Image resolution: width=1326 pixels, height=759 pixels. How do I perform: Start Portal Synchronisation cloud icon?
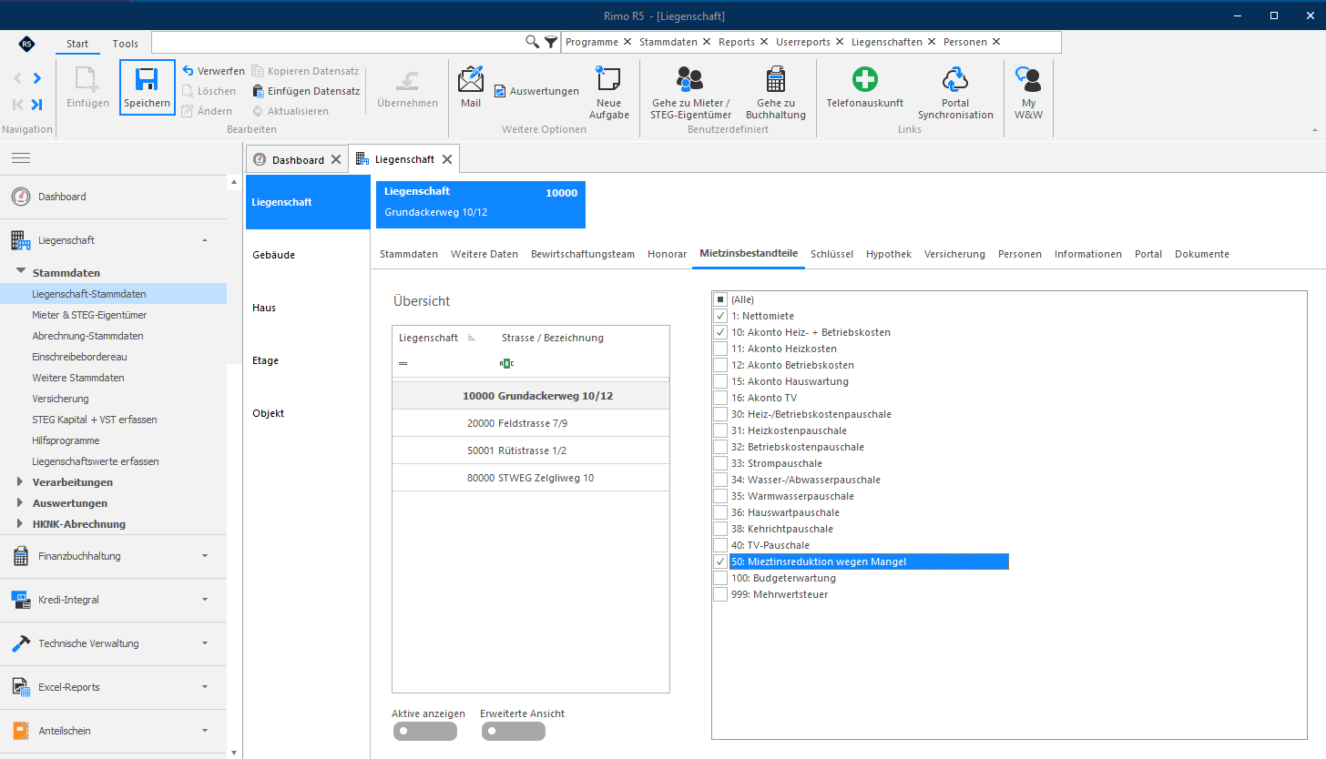[x=954, y=80]
